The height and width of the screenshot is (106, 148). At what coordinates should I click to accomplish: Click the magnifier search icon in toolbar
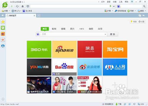point(144,6)
